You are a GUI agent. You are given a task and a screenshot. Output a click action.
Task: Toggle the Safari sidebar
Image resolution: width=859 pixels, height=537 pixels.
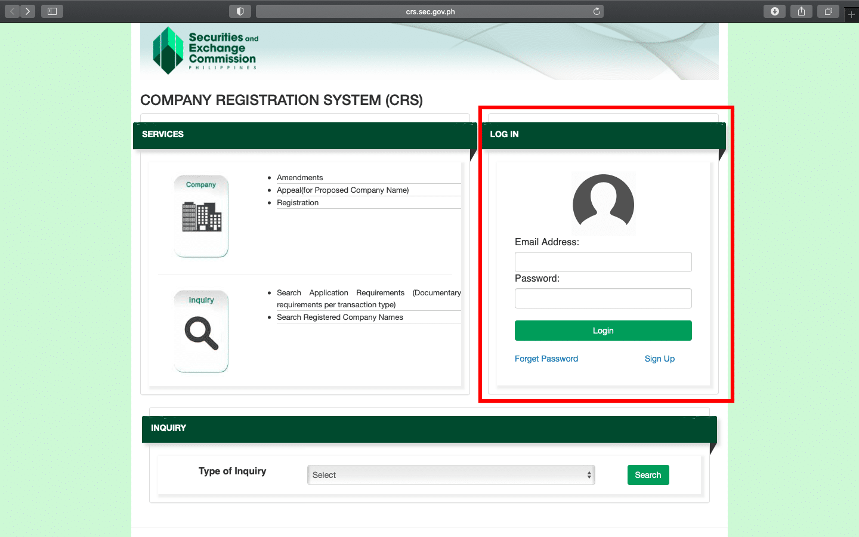pyautogui.click(x=52, y=11)
